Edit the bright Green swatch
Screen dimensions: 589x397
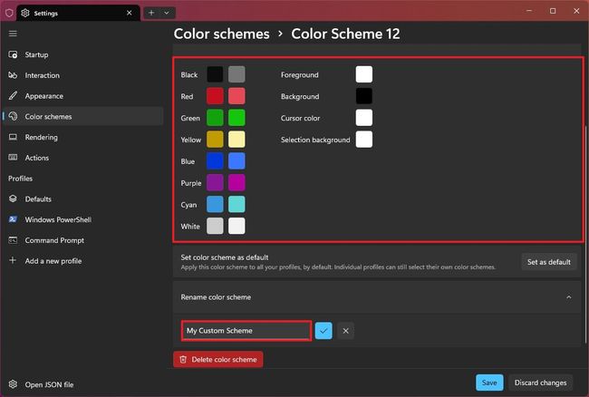pyautogui.click(x=237, y=118)
